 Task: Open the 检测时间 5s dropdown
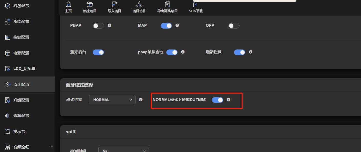(124, 150)
